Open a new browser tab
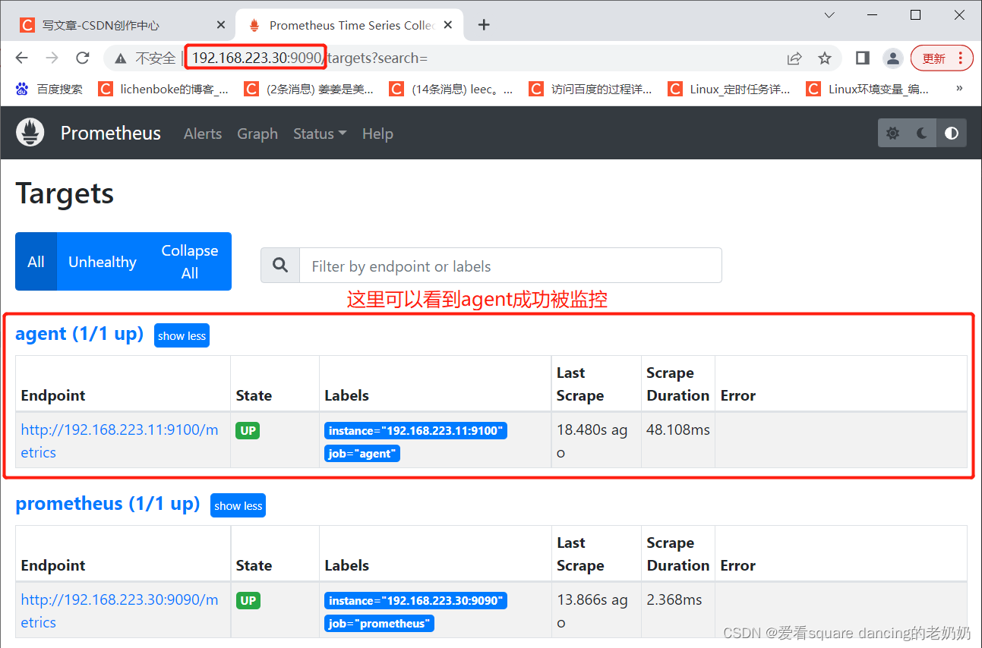This screenshot has width=982, height=648. 484,25
